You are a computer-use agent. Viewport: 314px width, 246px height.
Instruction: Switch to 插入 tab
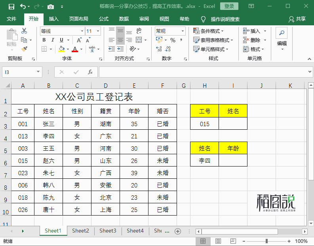coord(54,19)
